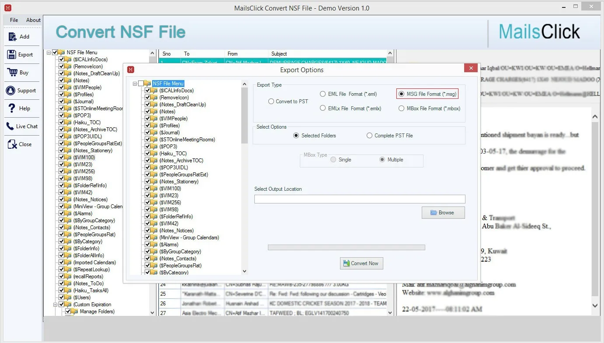Click the save icon on Convert Now
Image resolution: width=604 pixels, height=343 pixels.
coord(347,263)
